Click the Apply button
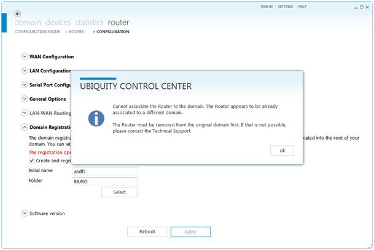Image resolution: width=374 pixels, height=250 pixels. coord(190,232)
